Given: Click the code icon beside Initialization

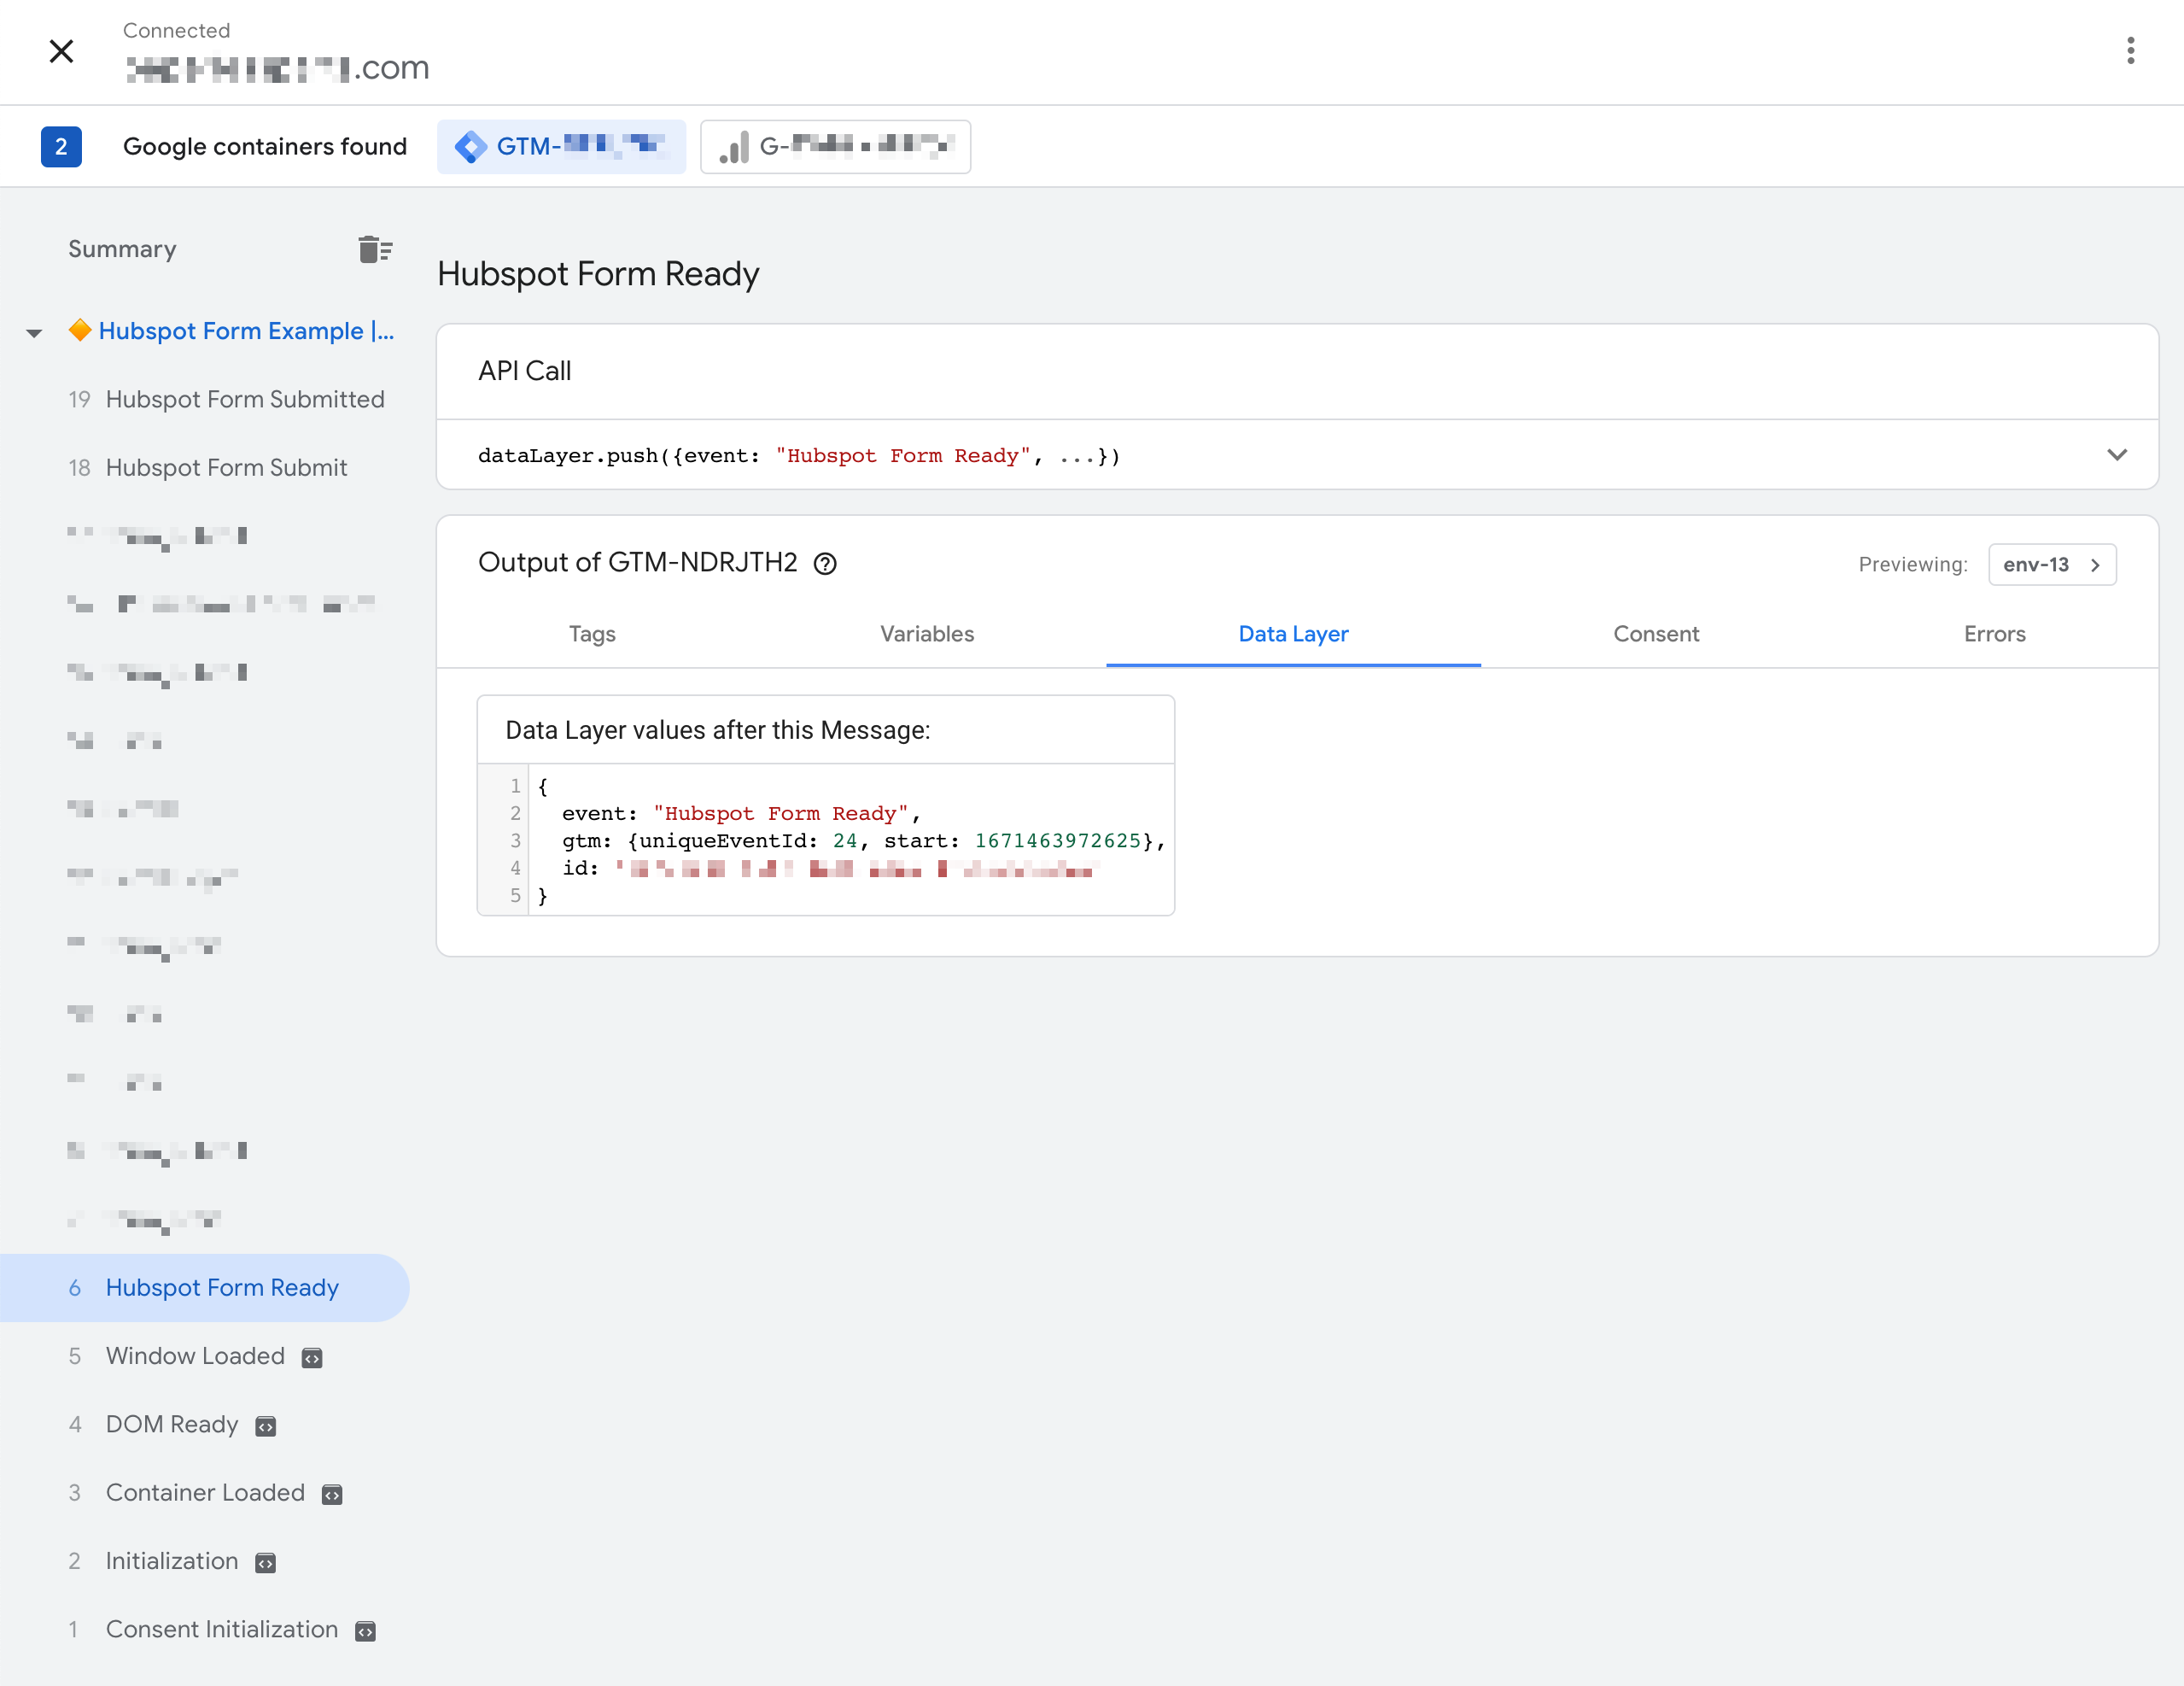Looking at the screenshot, I should coord(265,1563).
